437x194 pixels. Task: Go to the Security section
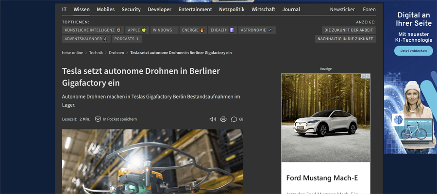pos(131,9)
